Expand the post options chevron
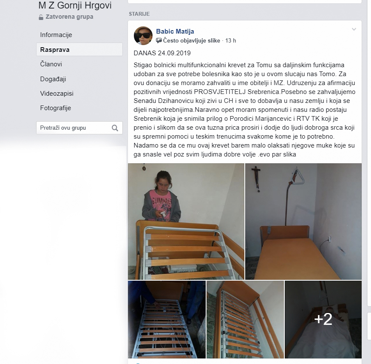The width and height of the screenshot is (371, 364). (354, 29)
